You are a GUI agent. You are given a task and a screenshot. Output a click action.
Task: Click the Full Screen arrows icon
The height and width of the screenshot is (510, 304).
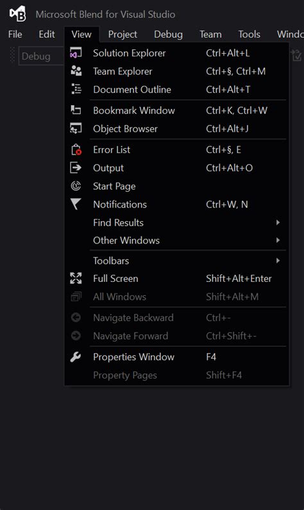coord(76,279)
